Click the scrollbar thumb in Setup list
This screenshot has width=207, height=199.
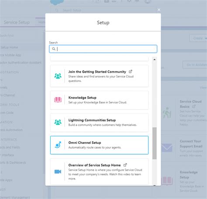(155, 143)
